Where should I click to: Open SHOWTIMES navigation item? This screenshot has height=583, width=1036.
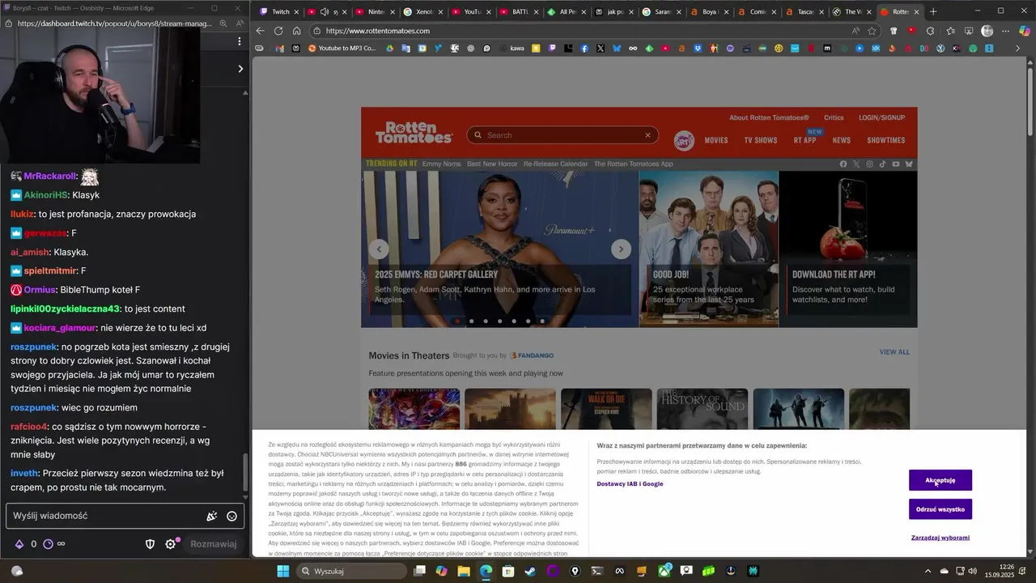pos(886,140)
